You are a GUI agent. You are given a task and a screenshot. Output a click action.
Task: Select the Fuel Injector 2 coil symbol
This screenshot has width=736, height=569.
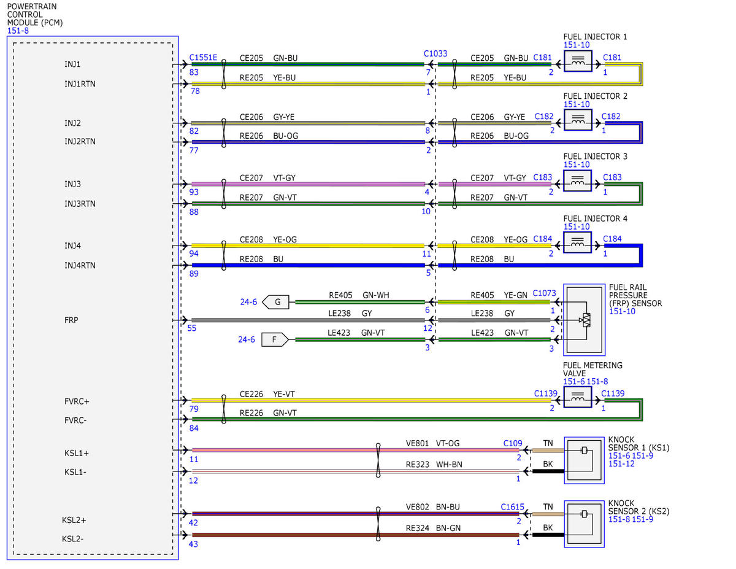click(x=577, y=121)
